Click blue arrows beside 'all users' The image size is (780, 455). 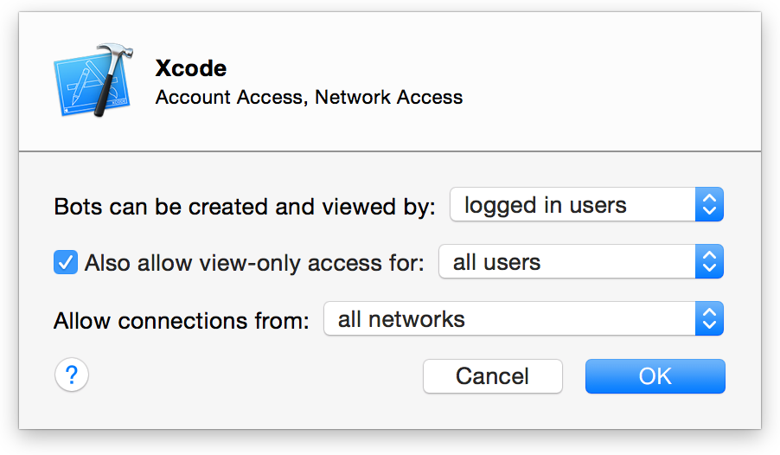pyautogui.click(x=709, y=262)
